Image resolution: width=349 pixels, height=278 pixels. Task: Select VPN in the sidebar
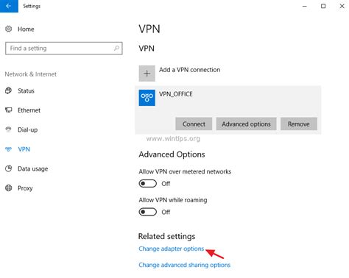(24, 149)
